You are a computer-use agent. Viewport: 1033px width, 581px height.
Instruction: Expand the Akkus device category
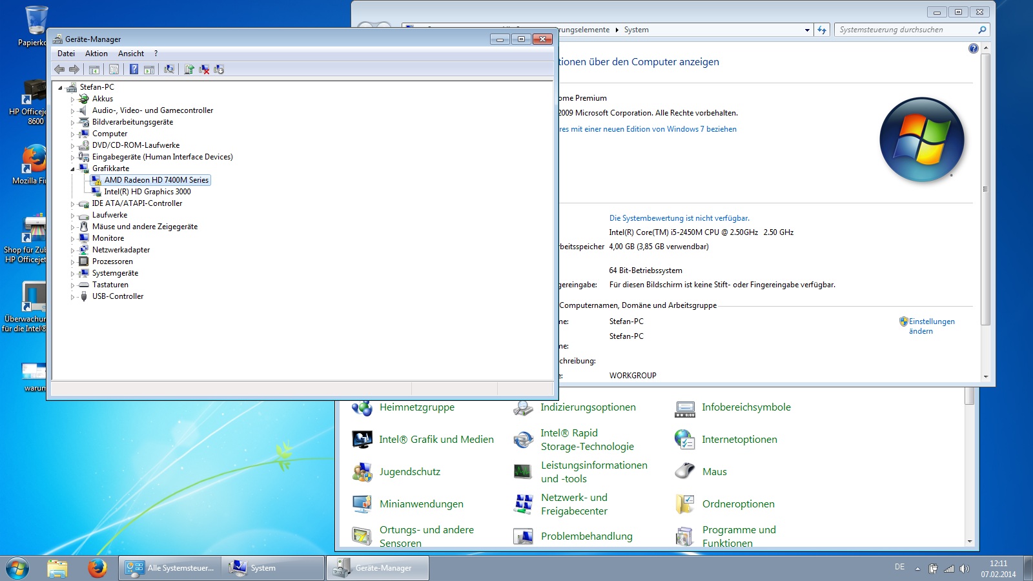pyautogui.click(x=72, y=99)
